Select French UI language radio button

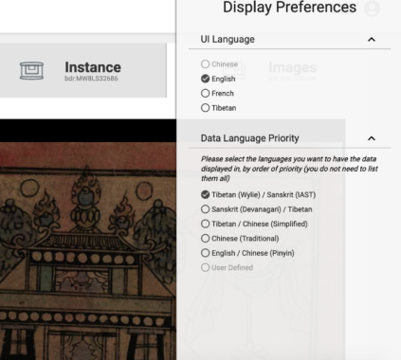(205, 93)
